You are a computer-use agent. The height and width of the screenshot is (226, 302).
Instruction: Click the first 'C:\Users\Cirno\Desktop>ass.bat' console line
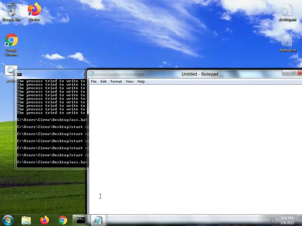point(52,120)
